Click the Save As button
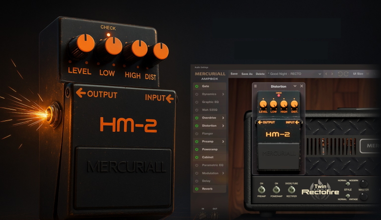The height and width of the screenshot is (220, 381). [247, 73]
